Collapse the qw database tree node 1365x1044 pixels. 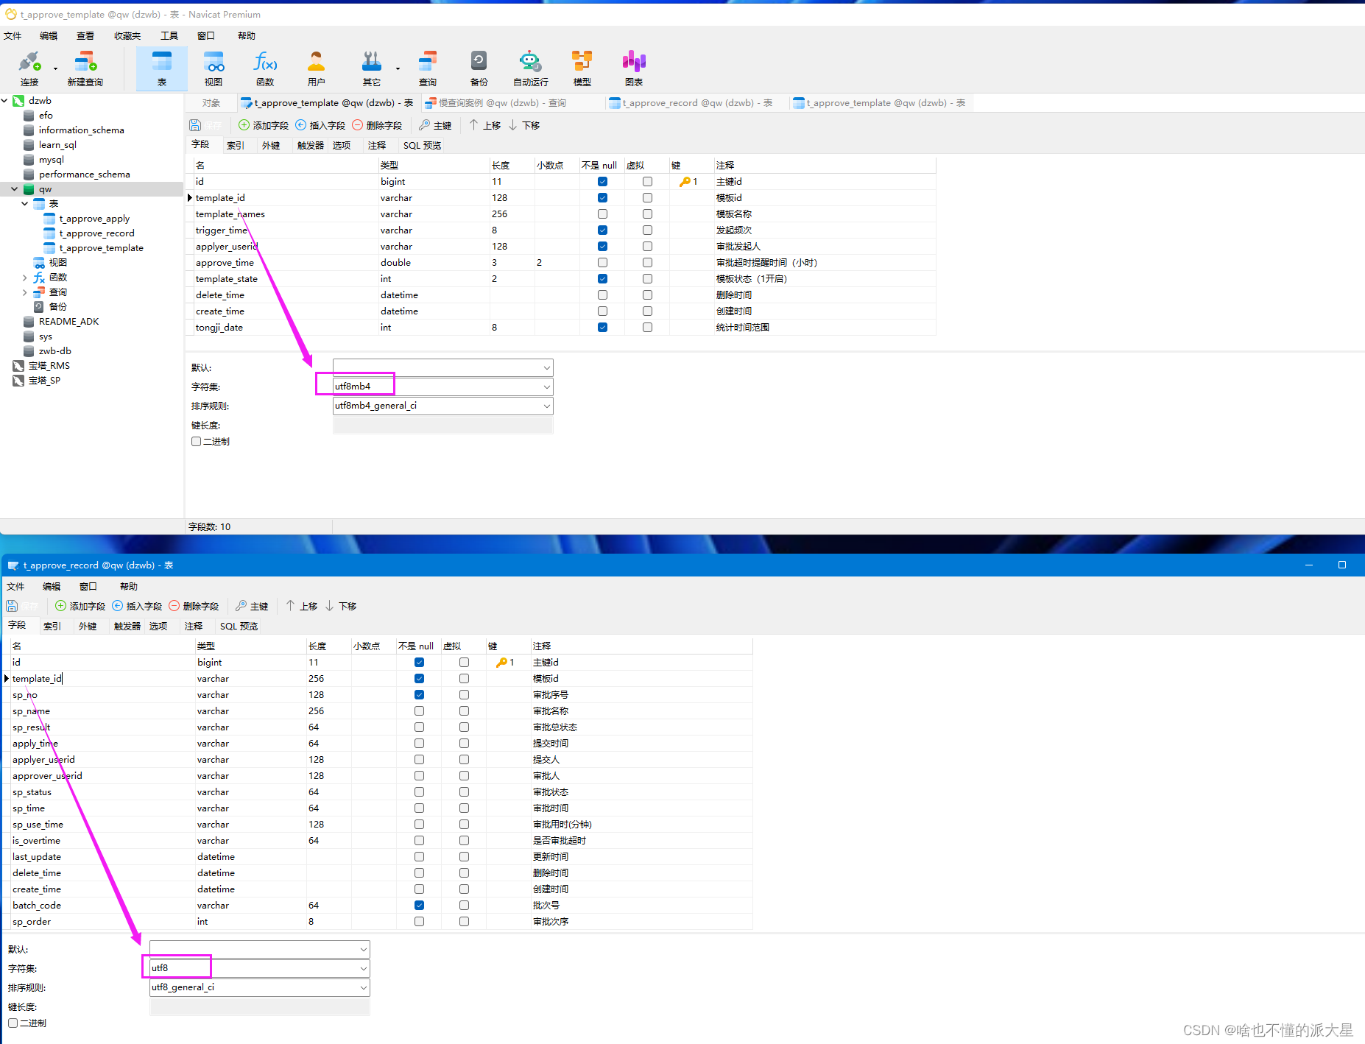pyautogui.click(x=14, y=189)
